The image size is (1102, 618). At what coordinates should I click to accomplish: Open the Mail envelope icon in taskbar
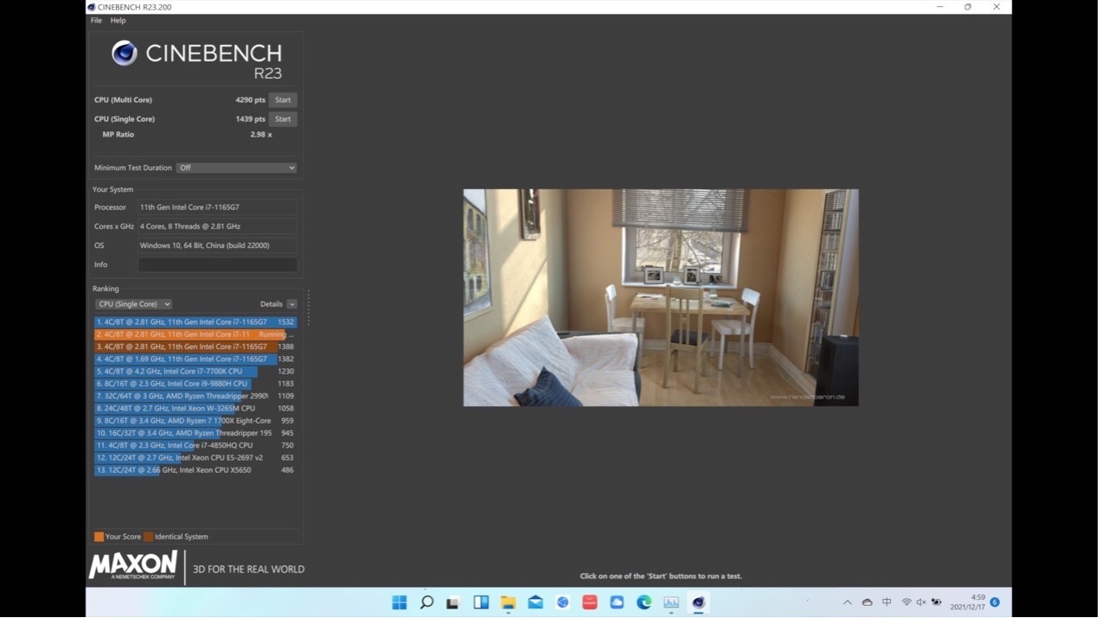(535, 602)
